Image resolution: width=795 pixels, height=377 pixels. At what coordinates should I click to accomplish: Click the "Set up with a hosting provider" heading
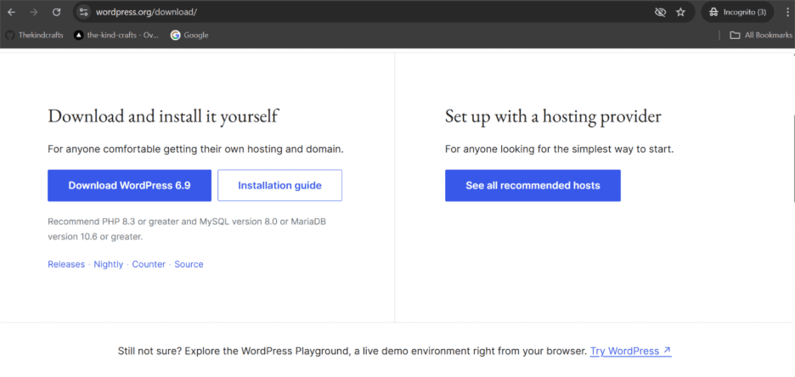coord(553,116)
